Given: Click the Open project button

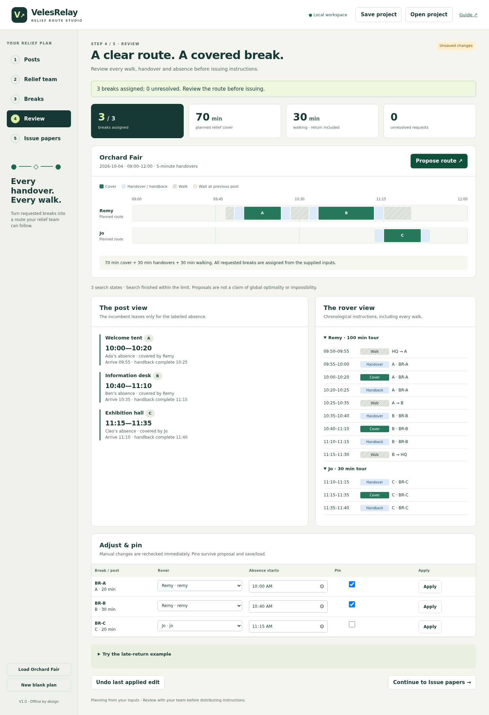Looking at the screenshot, I should (x=429, y=15).
